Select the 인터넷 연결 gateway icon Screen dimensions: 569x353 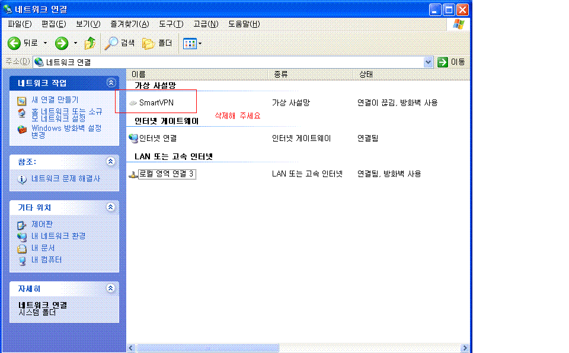click(133, 138)
